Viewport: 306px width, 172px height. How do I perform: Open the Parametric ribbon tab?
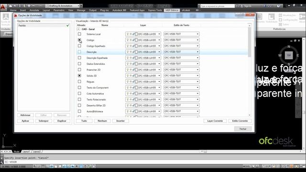click(59, 10)
